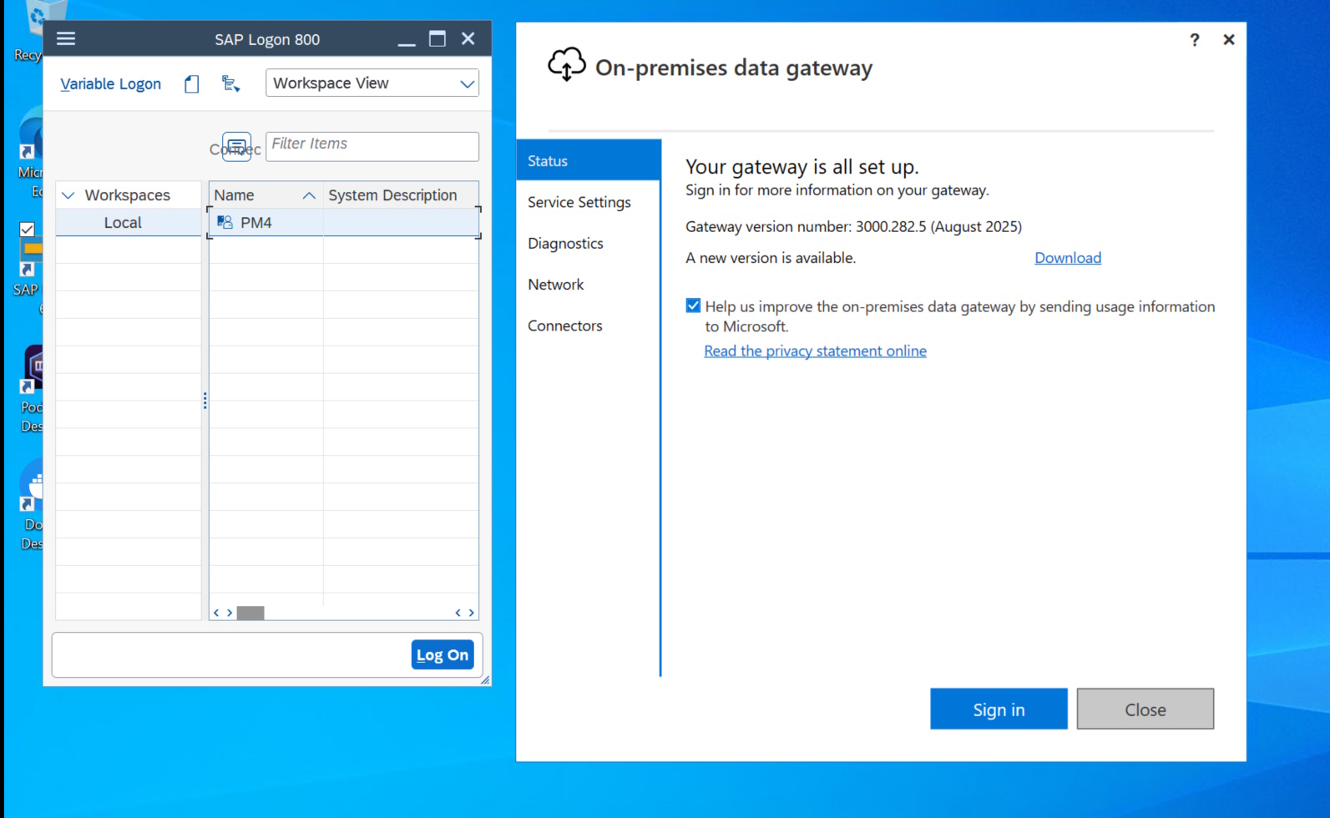
Task: Select the PM4 system entry
Action: [x=343, y=222]
